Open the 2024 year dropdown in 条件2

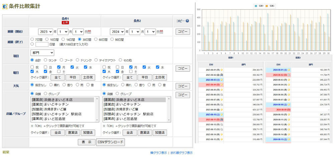[117, 32]
